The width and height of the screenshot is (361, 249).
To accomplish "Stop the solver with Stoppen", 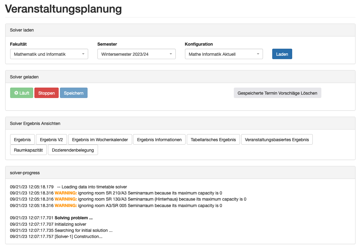I will [x=46, y=93].
